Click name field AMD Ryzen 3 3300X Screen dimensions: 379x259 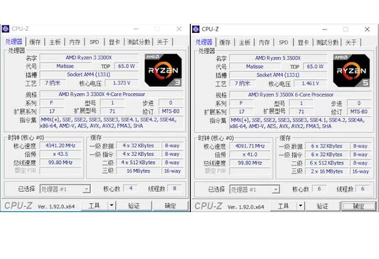point(89,57)
